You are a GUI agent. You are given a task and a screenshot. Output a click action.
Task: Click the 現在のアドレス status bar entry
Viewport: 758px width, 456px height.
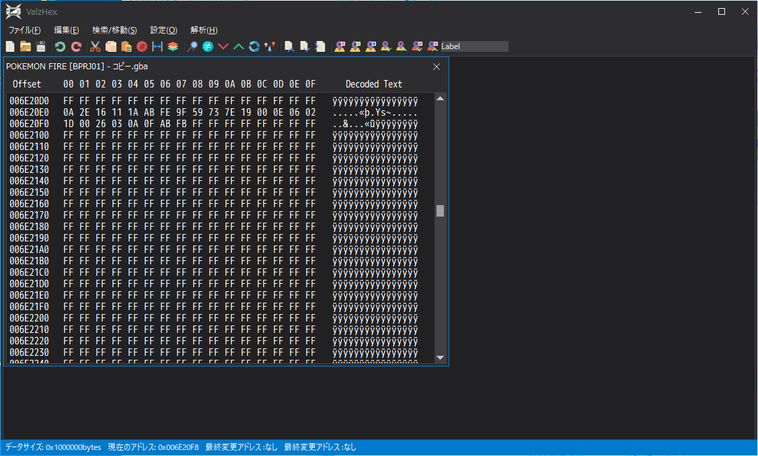153,447
